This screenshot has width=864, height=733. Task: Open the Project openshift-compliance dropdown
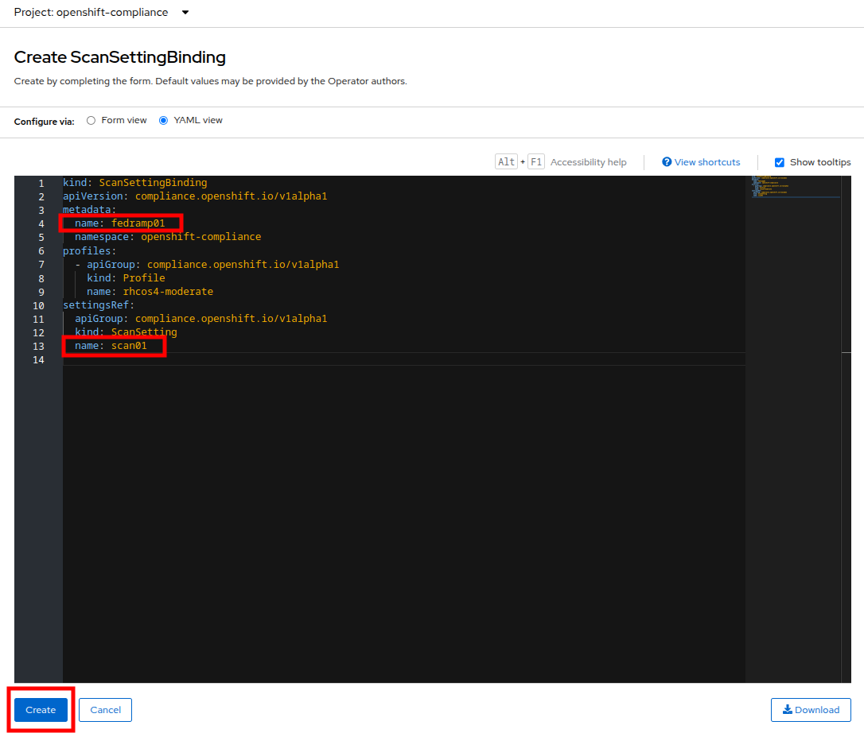pos(185,13)
